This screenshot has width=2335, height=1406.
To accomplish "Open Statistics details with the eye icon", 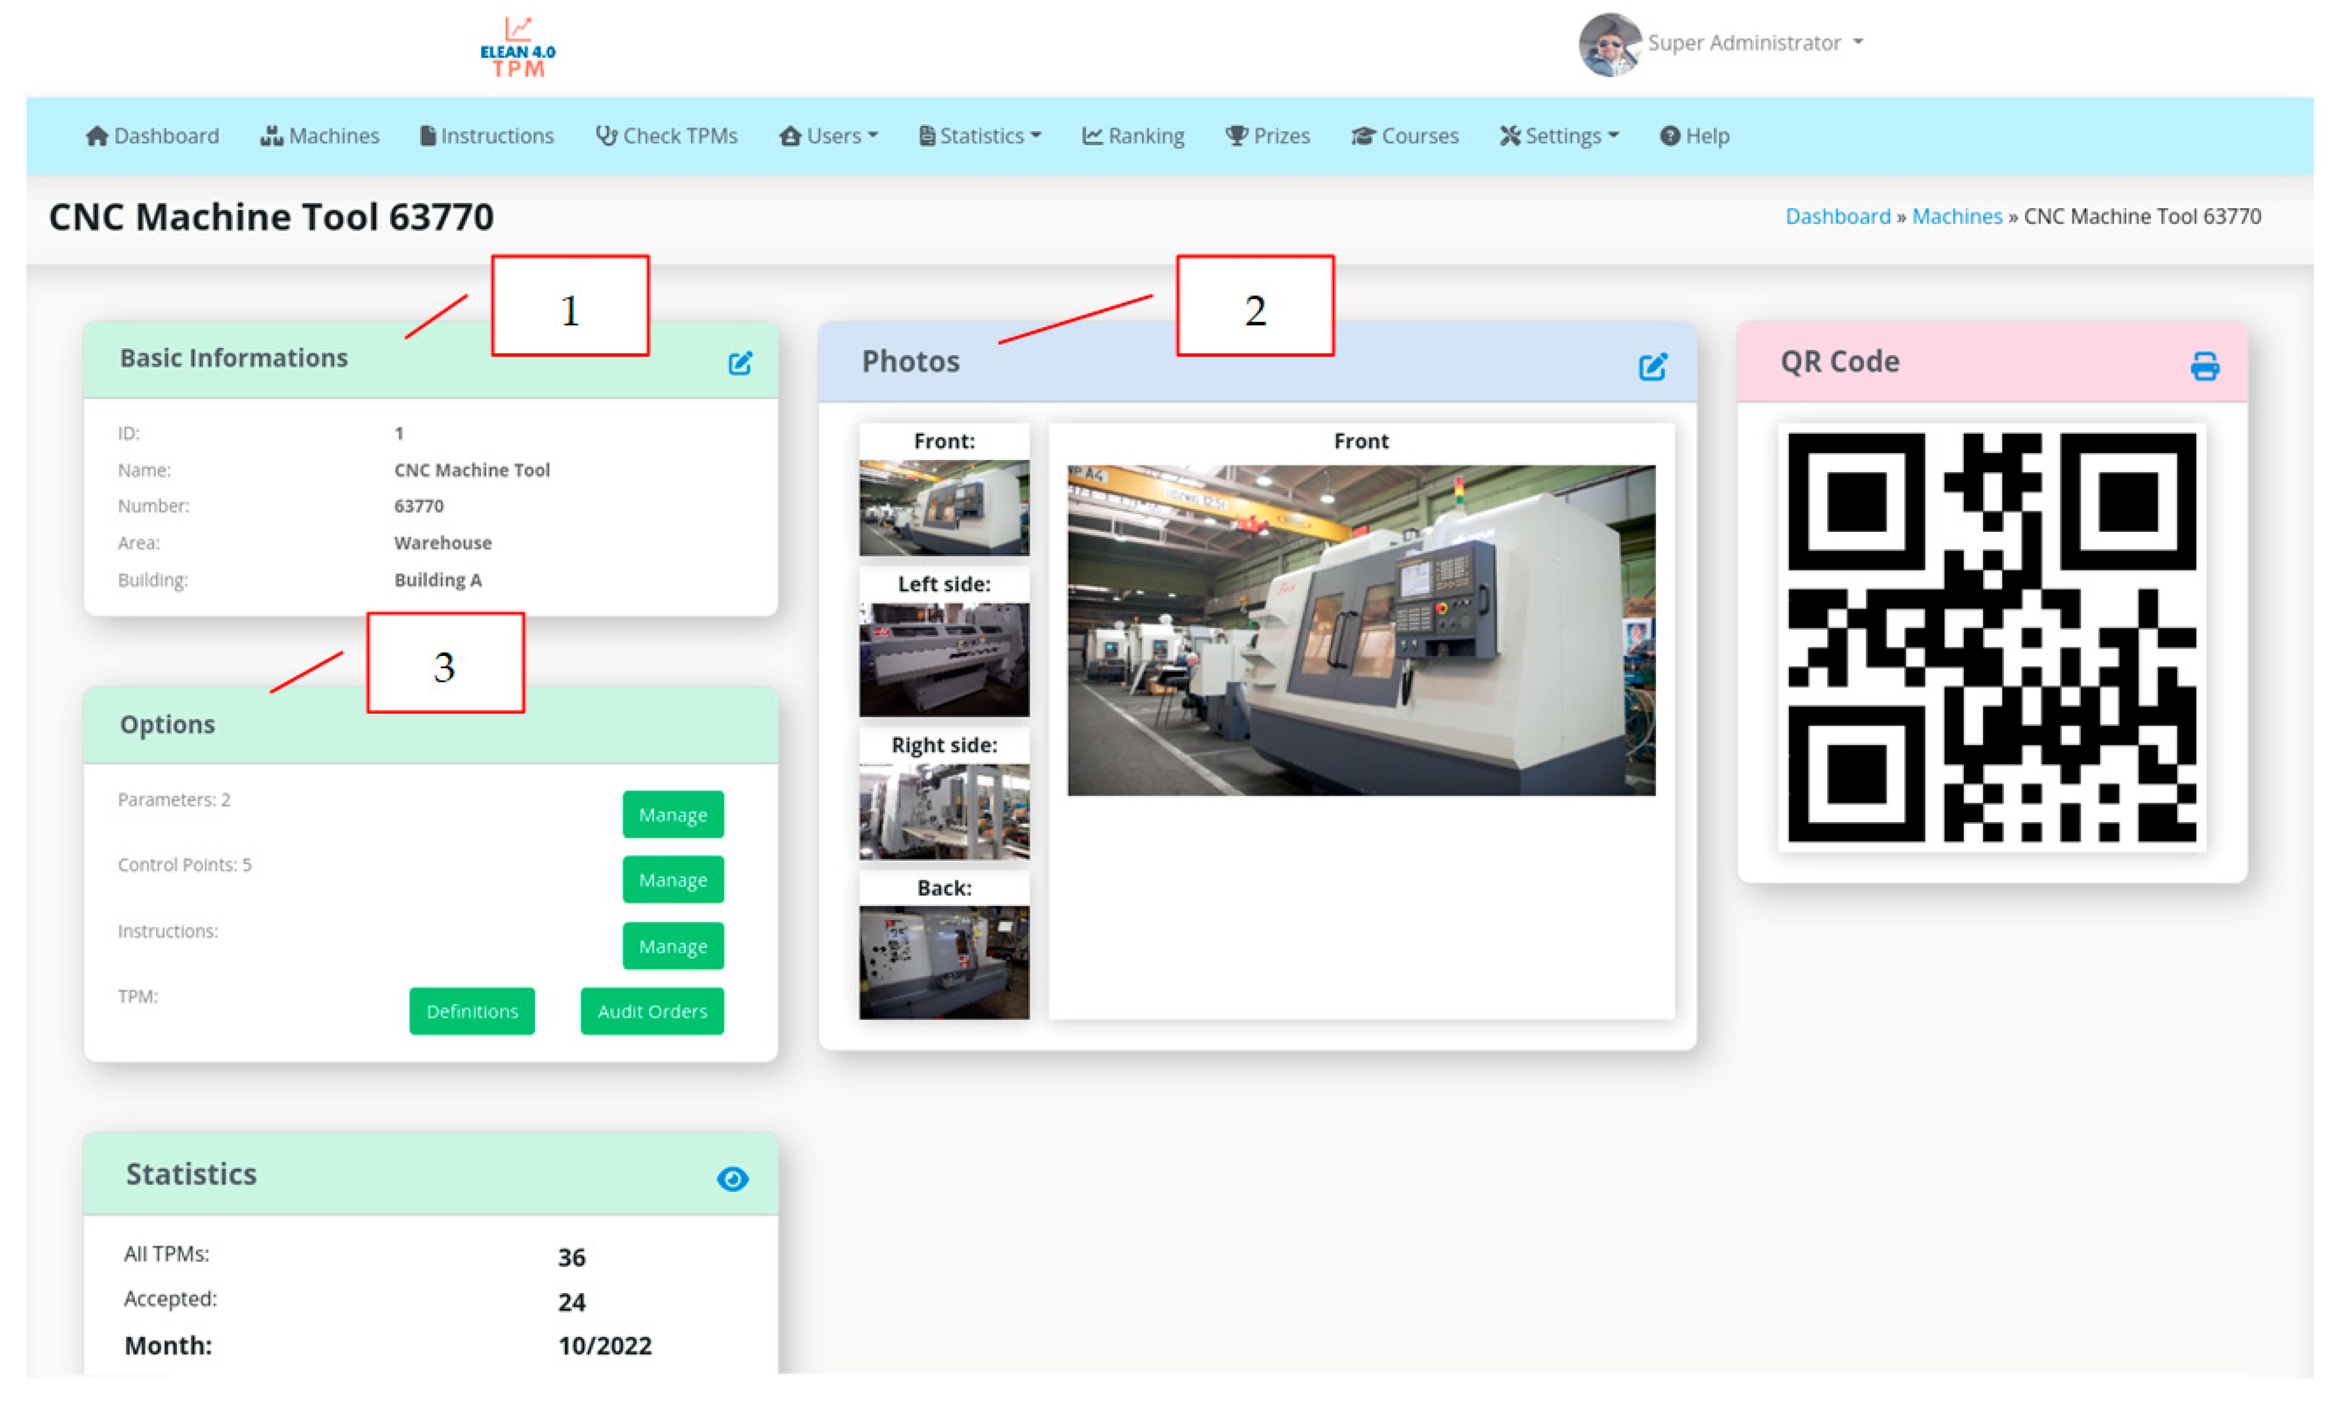I will 732,1179.
